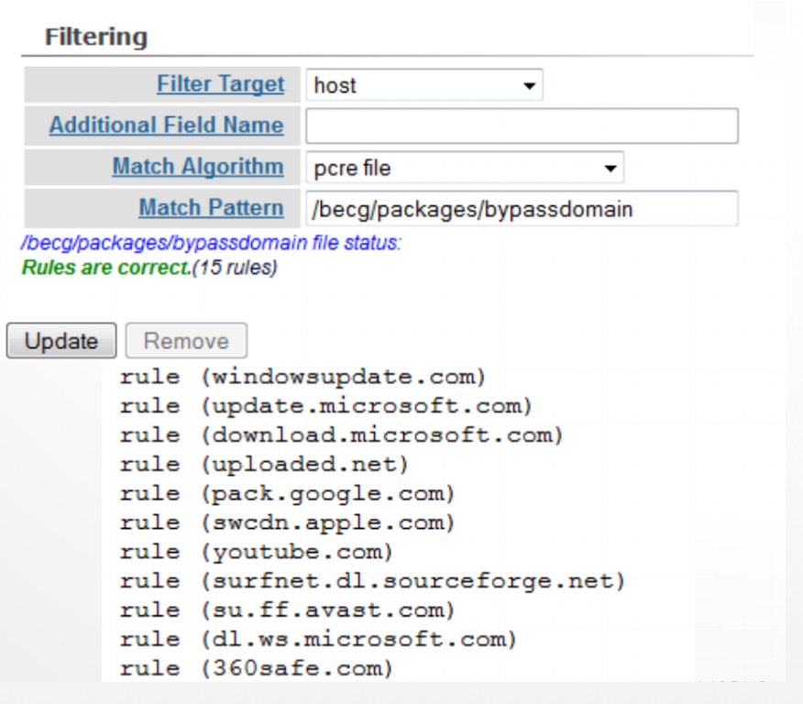The height and width of the screenshot is (704, 803).
Task: Select the swcdn.apple.com rule line
Action: click(x=287, y=523)
